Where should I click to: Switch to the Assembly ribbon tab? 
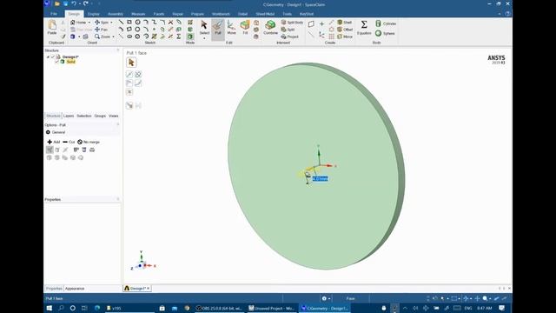(x=116, y=14)
